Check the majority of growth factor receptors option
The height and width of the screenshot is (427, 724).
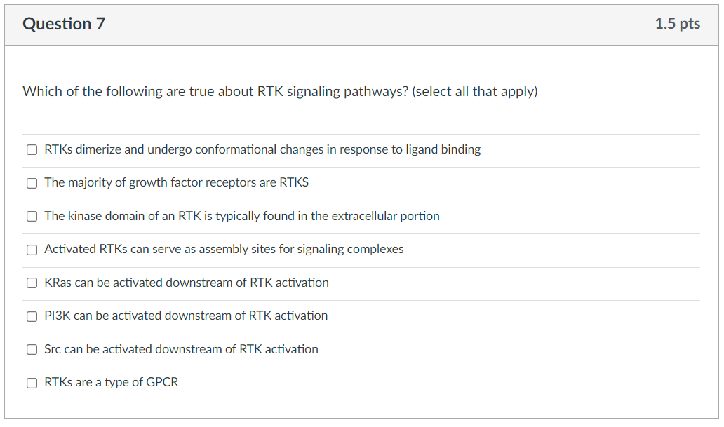[32, 183]
